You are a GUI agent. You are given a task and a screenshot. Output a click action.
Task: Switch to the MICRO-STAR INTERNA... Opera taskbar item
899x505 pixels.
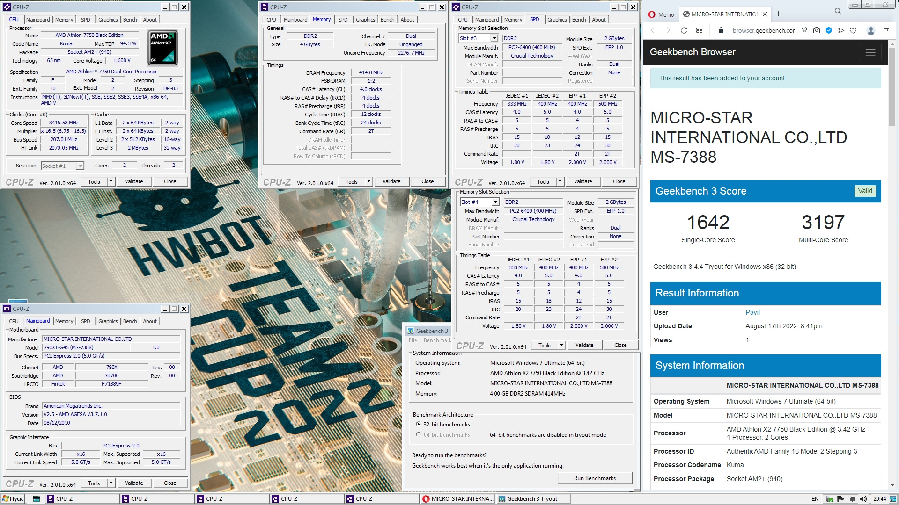tap(458, 499)
